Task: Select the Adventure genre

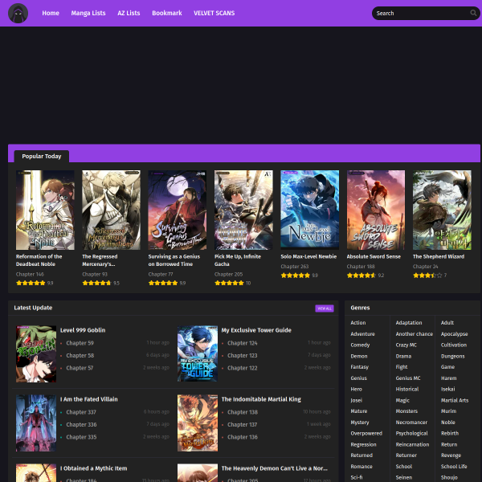Action: click(363, 334)
